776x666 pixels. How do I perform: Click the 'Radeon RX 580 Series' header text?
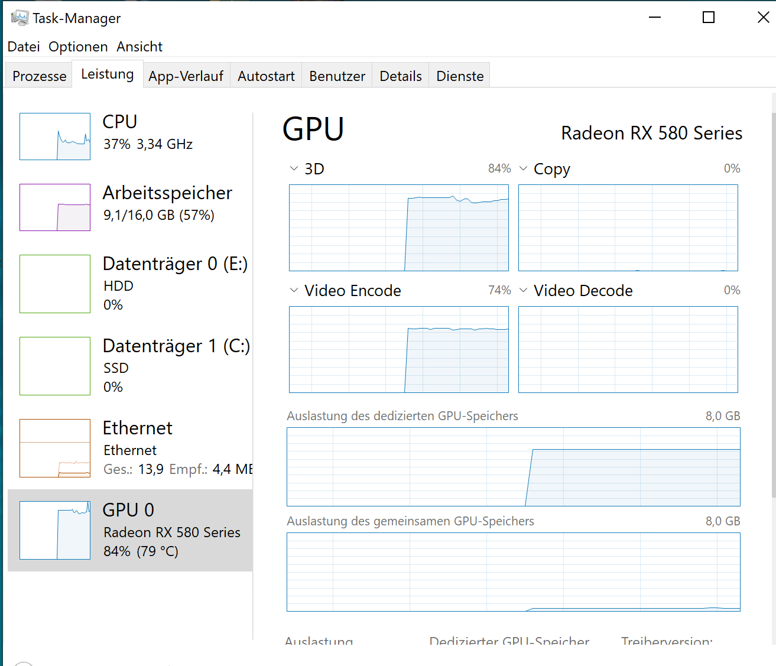tap(652, 133)
